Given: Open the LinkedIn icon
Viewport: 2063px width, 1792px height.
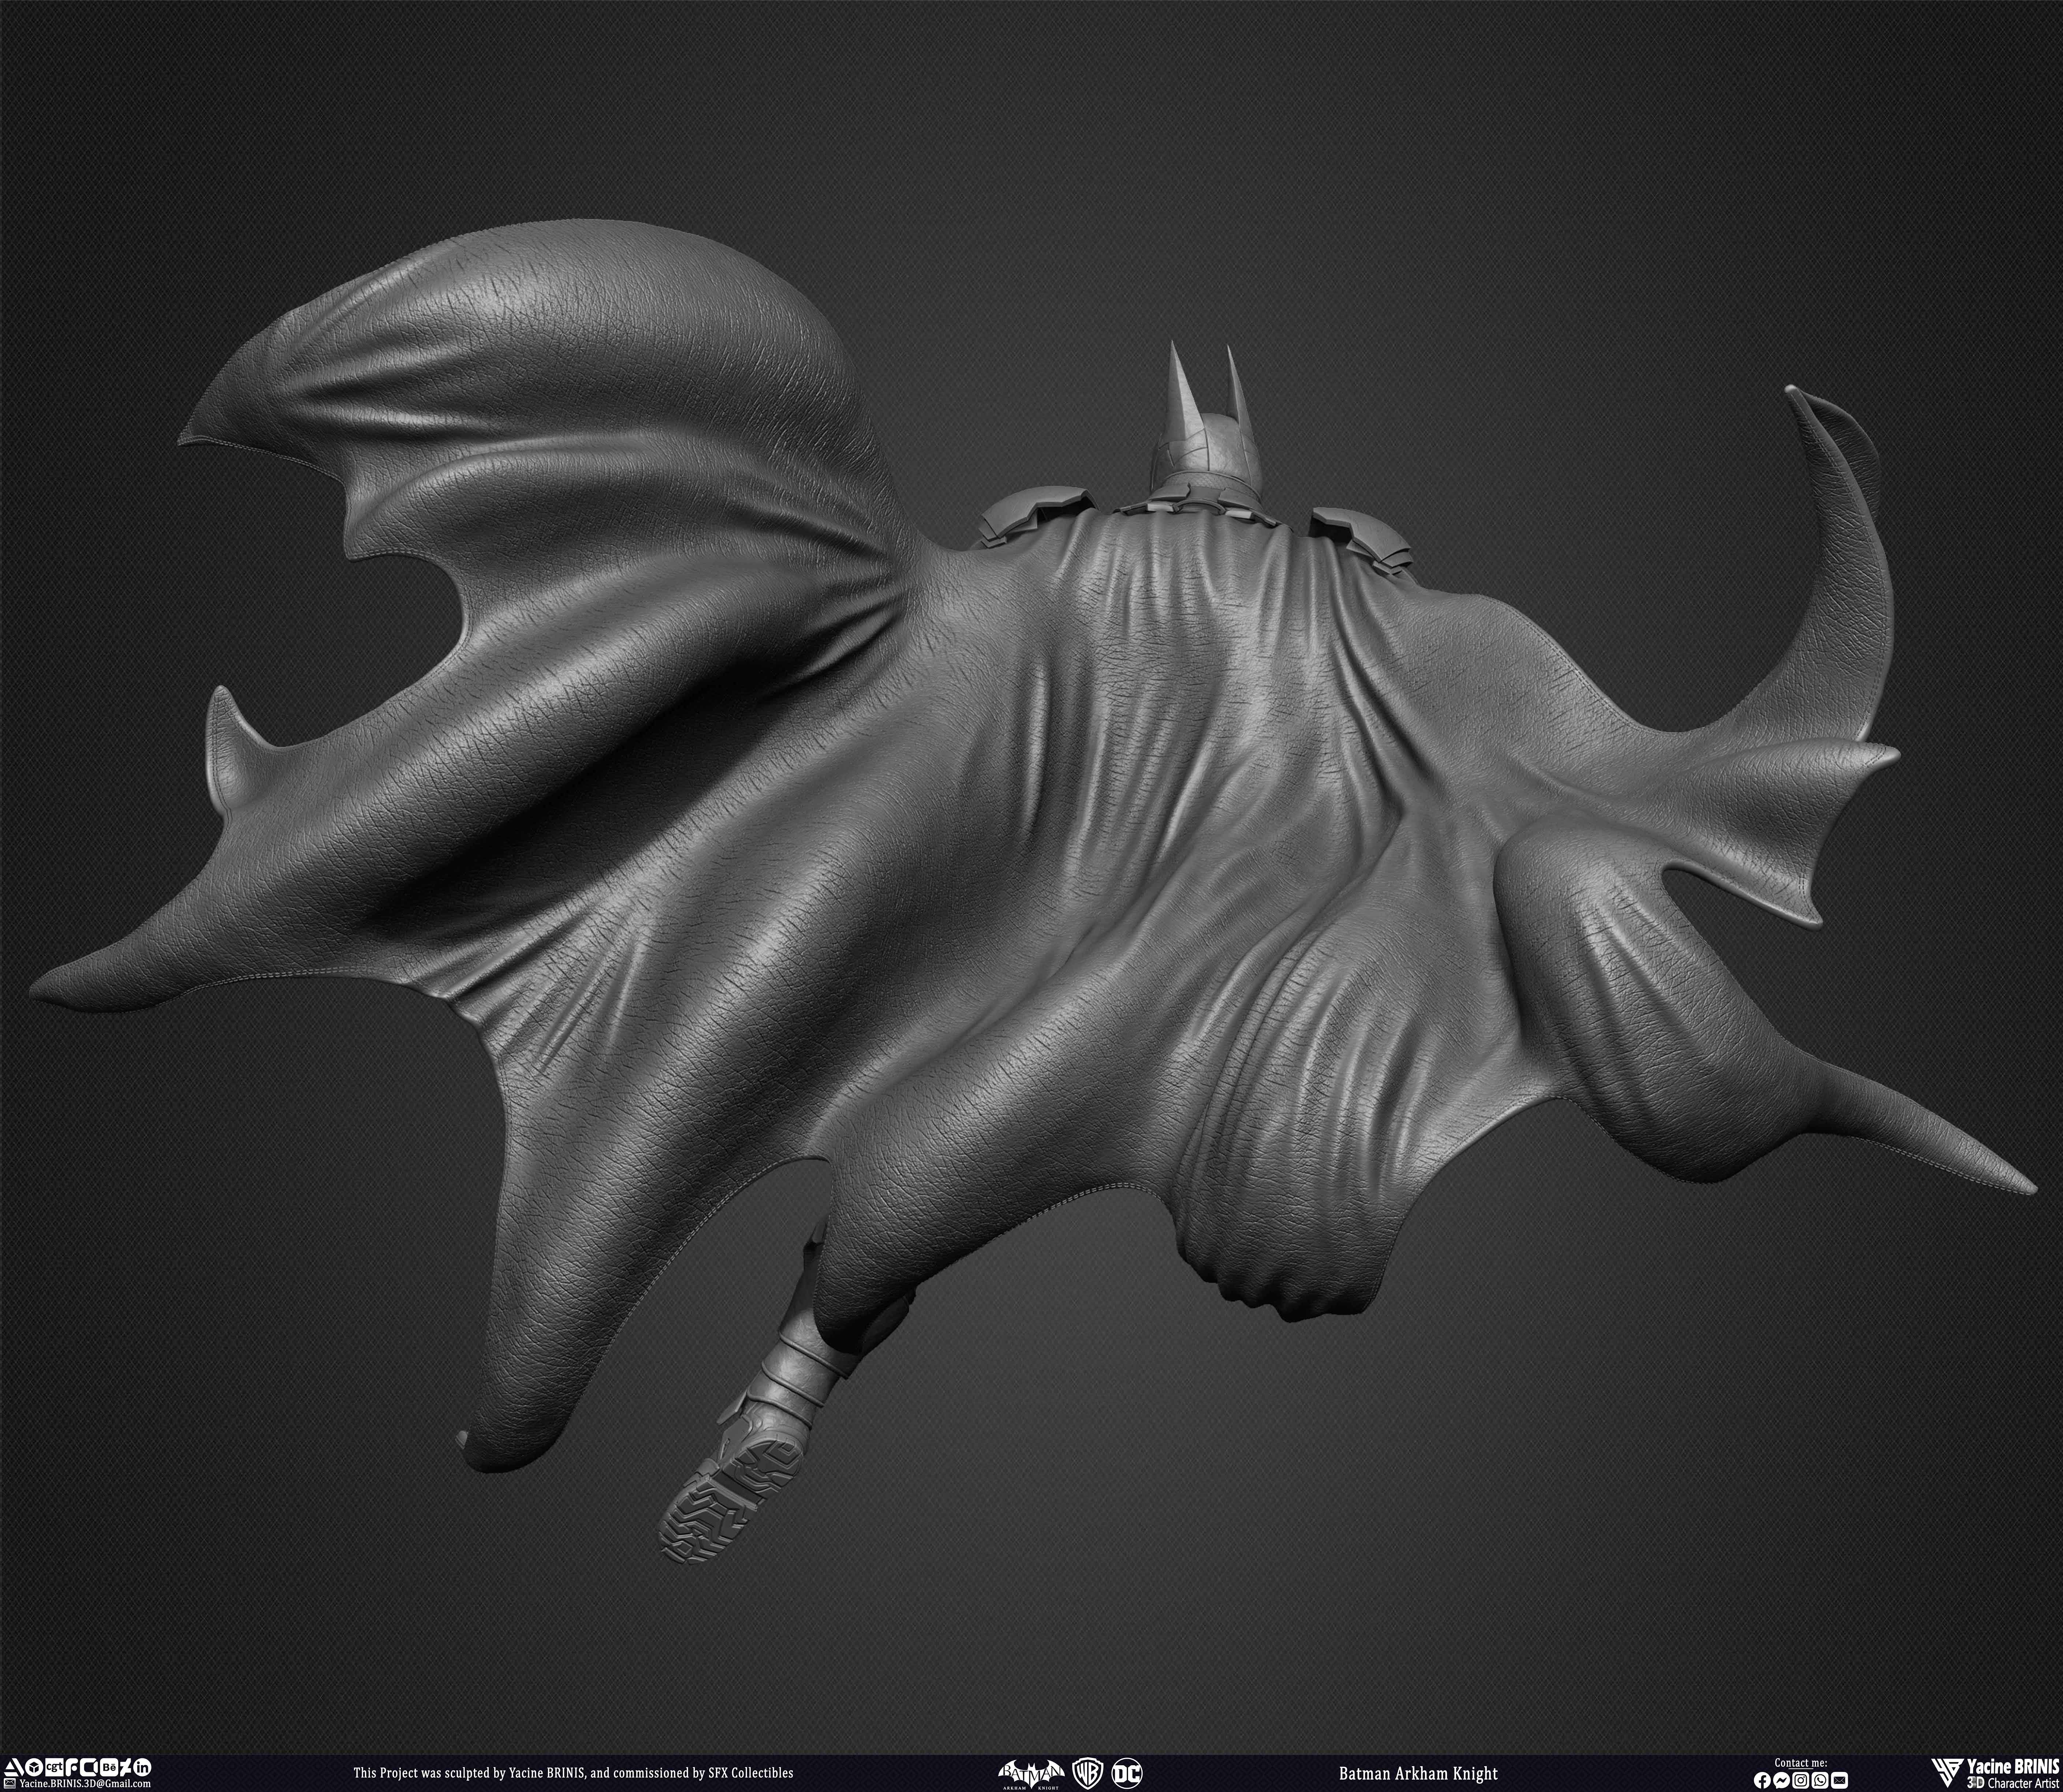Looking at the screenshot, I should tap(142, 1768).
